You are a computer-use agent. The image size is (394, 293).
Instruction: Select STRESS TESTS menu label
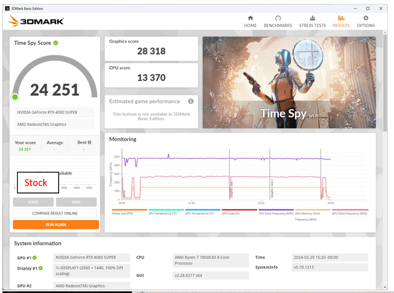tap(312, 26)
